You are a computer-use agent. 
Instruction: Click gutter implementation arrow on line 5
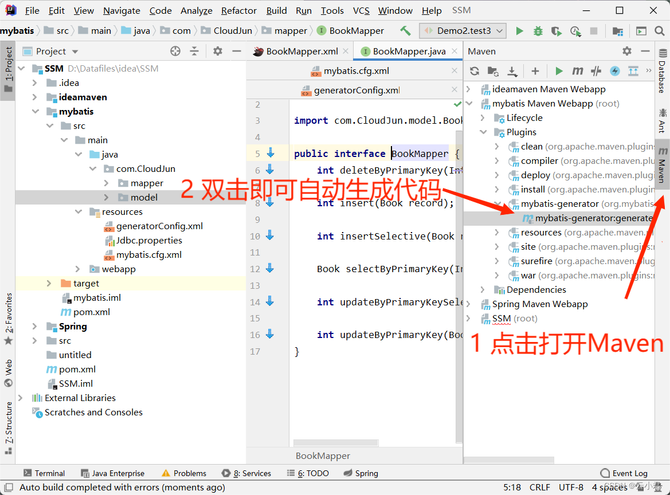pos(270,153)
